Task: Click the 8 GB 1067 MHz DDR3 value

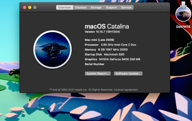Action: [x=113, y=50]
